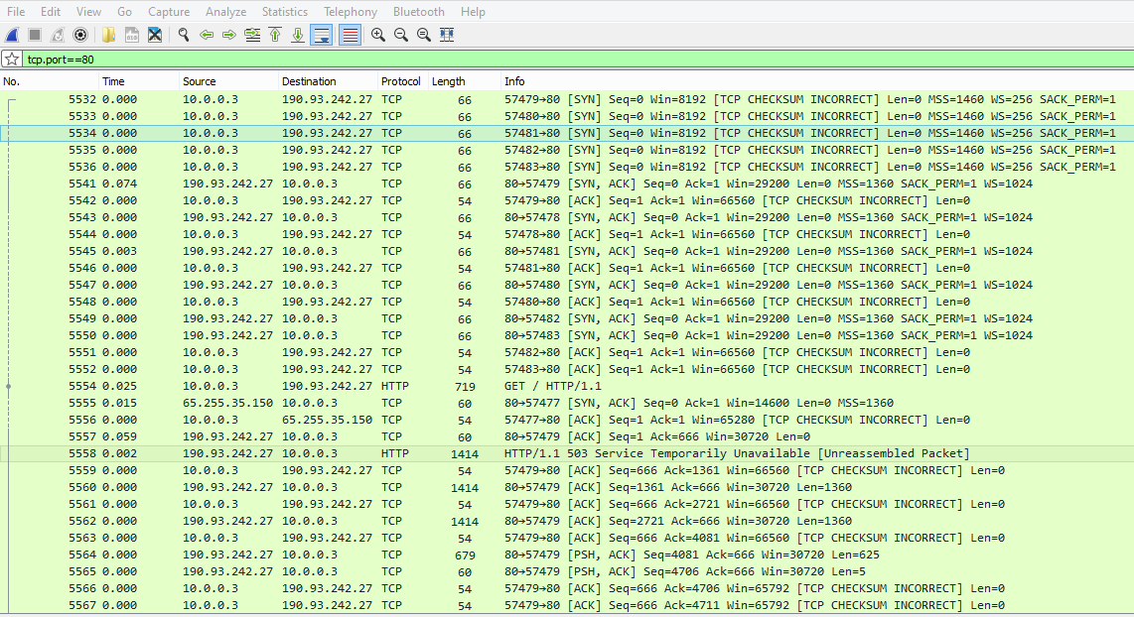Click the display filter field tcp.port==80
The height and width of the screenshot is (617, 1134).
point(496,60)
